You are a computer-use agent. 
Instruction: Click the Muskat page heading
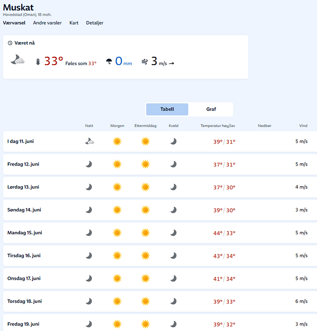click(18, 7)
